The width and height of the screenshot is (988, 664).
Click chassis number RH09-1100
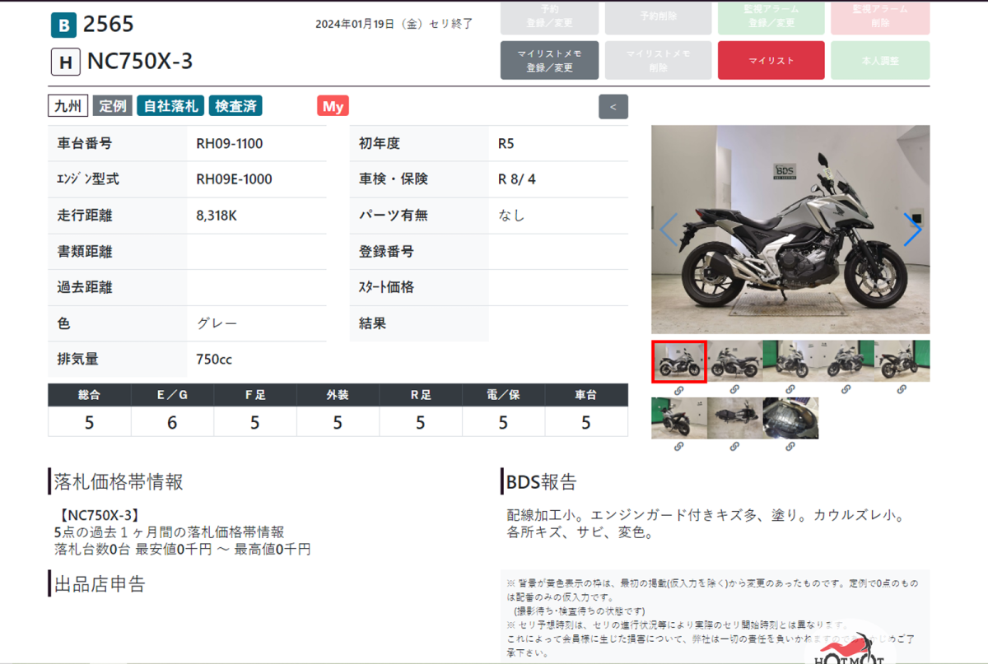230,144
